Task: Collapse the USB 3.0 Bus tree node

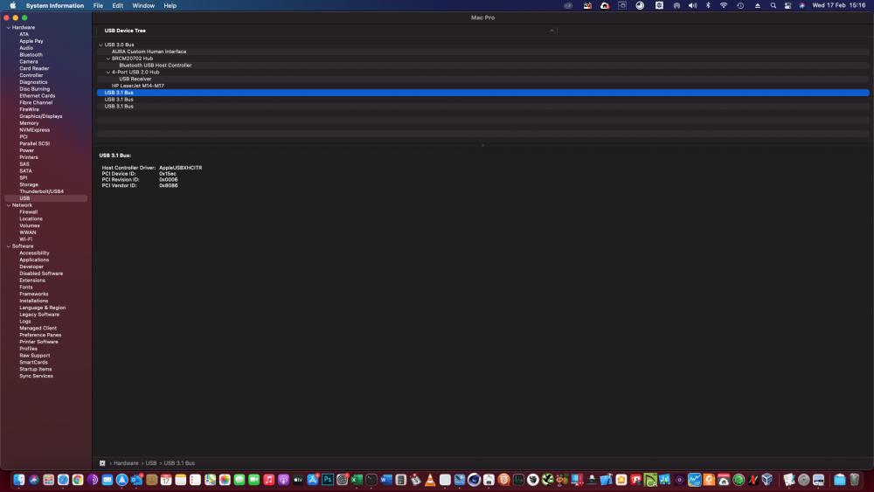Action: tap(101, 45)
